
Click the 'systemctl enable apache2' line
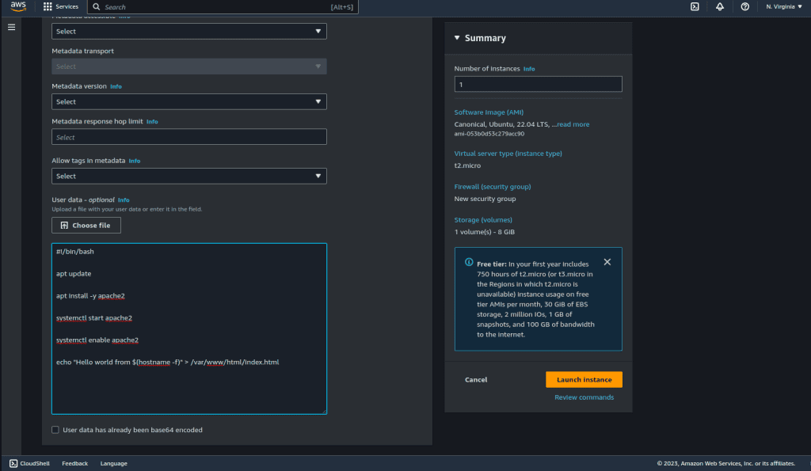(x=97, y=340)
